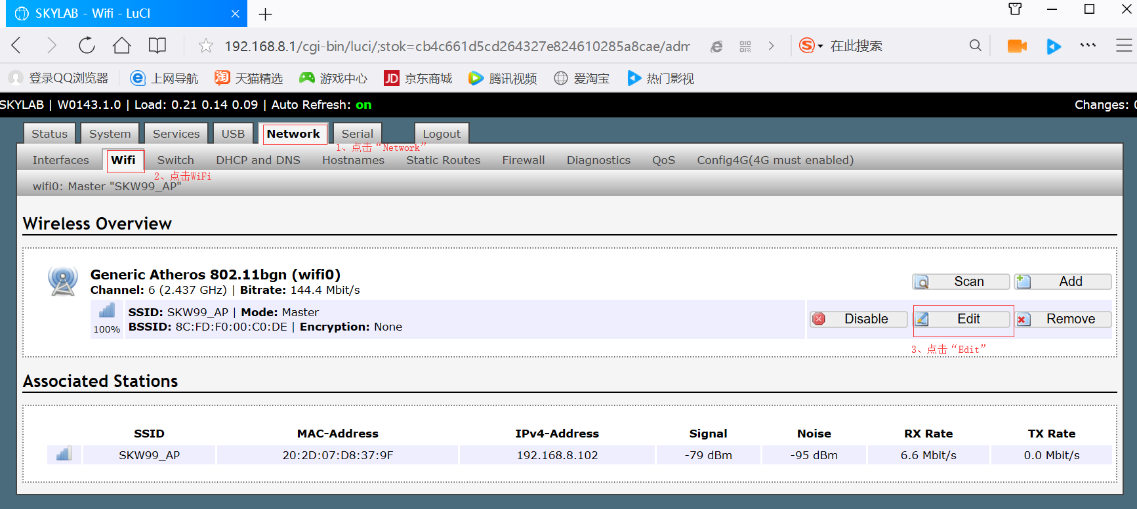Remove the SKW99_AP wireless network
The height and width of the screenshot is (509, 1137).
tap(1064, 319)
